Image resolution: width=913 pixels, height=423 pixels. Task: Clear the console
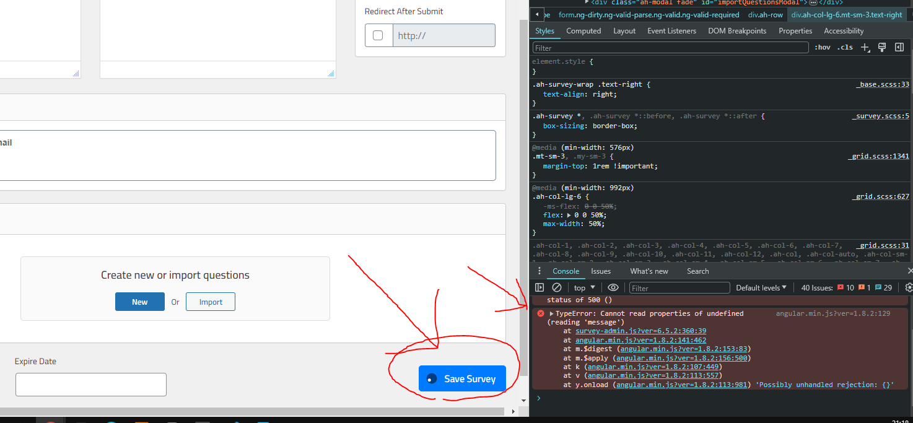click(557, 287)
